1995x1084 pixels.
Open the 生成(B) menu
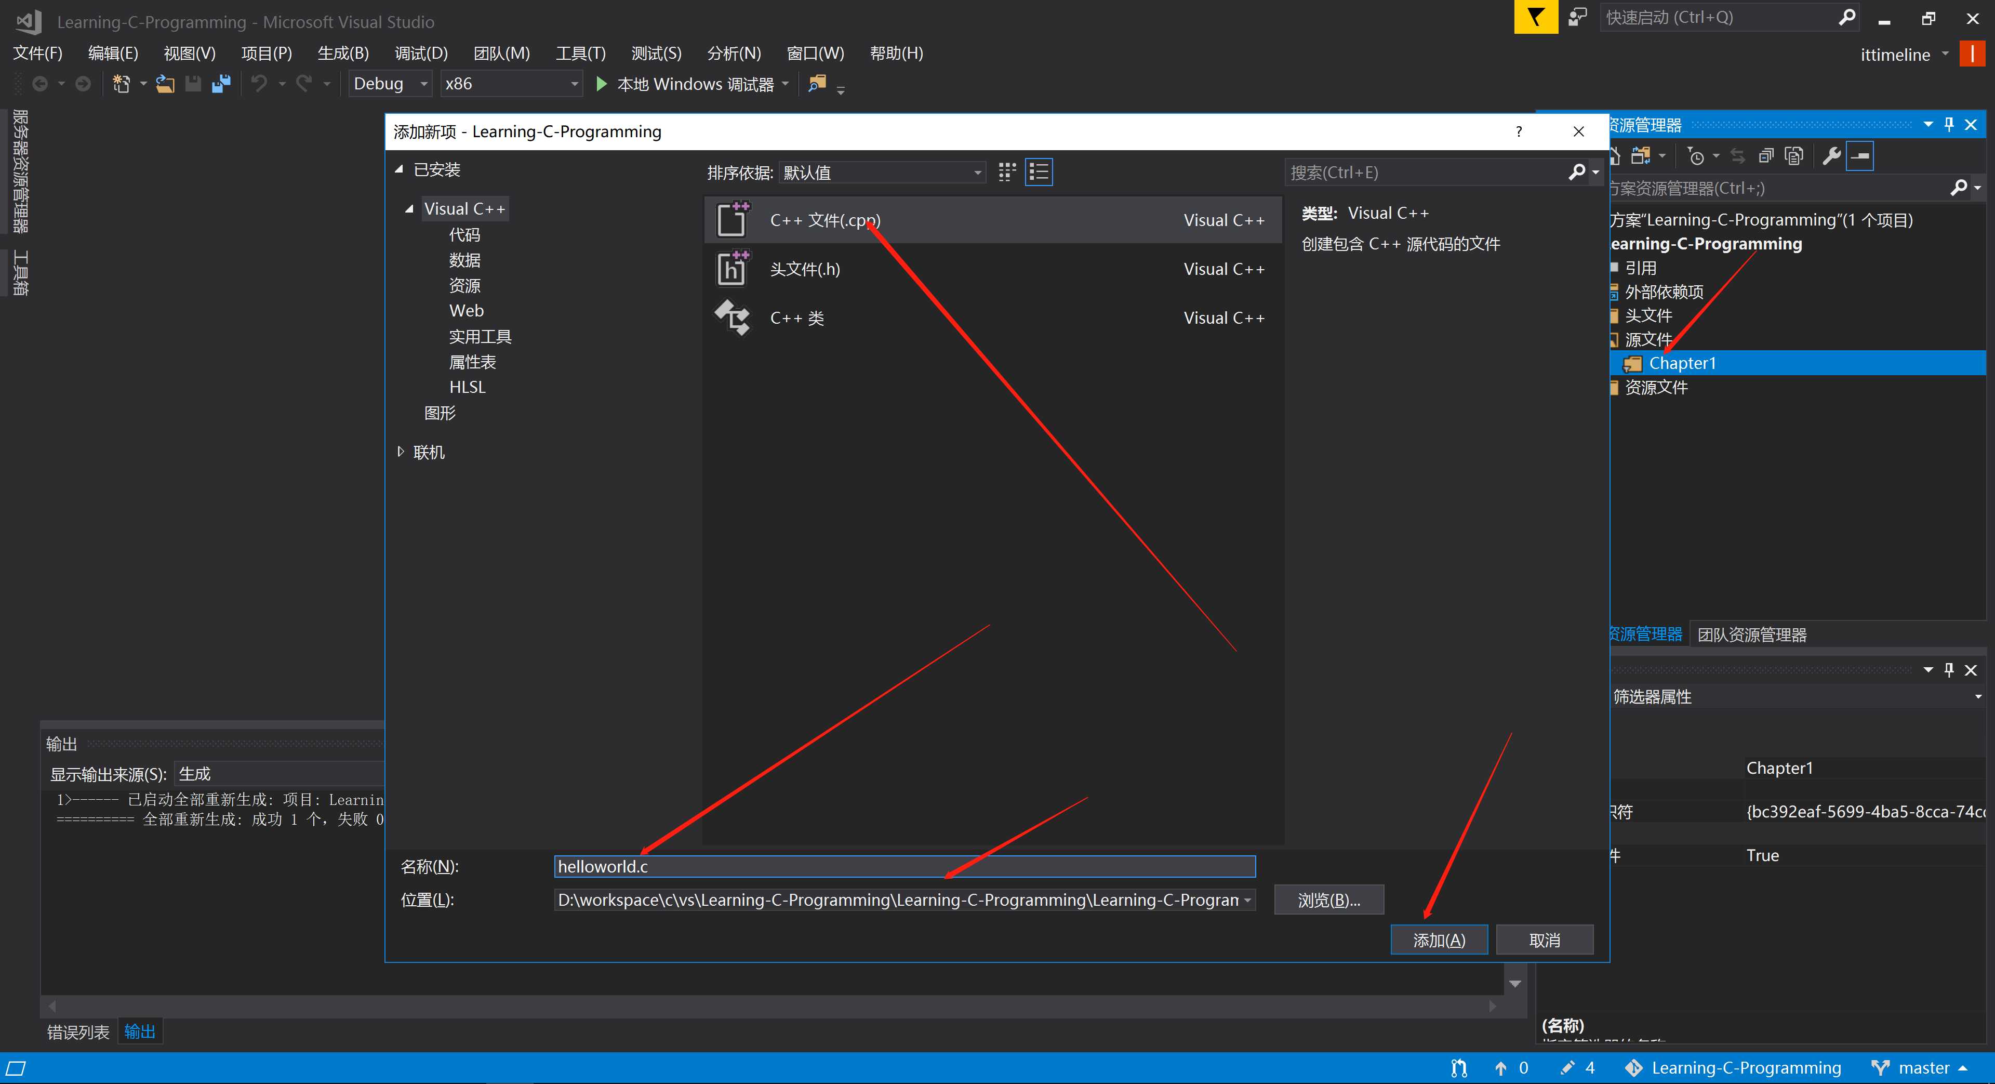pos(343,52)
